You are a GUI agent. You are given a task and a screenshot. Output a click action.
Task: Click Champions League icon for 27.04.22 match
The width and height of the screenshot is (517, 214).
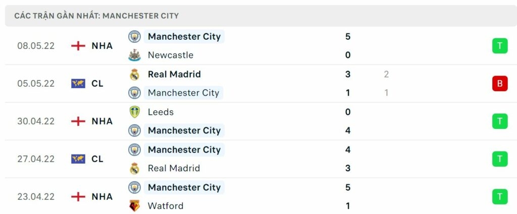coord(78,159)
